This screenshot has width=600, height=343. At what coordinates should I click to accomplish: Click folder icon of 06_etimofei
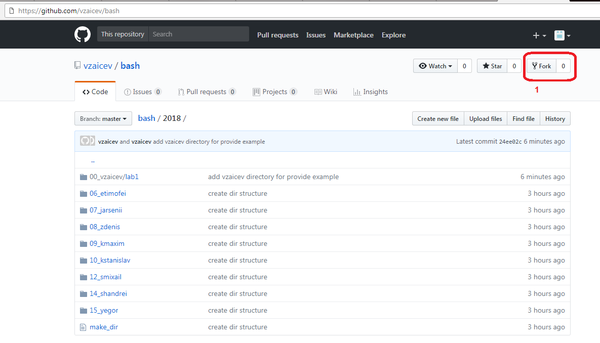click(x=84, y=194)
